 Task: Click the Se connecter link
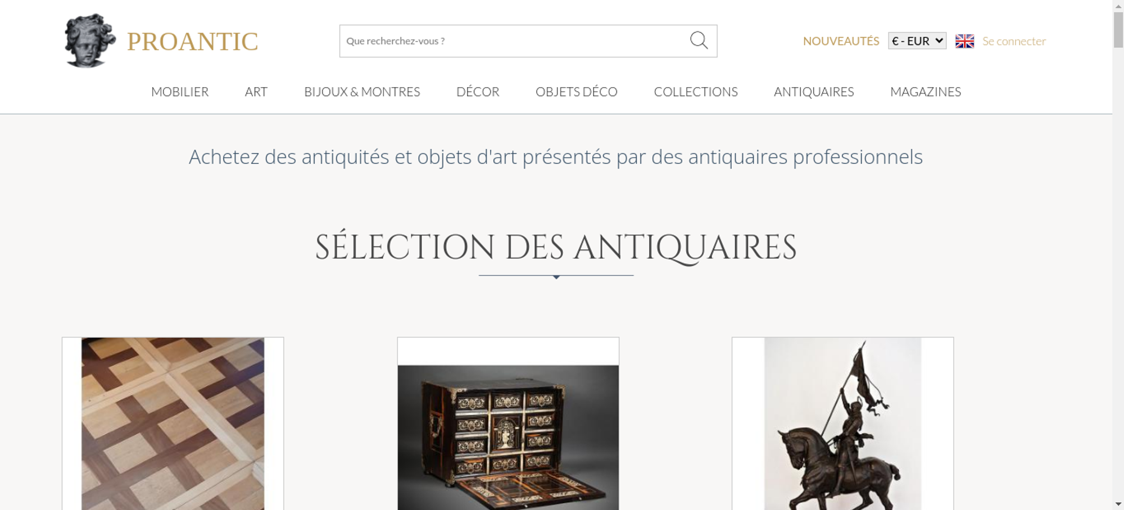click(x=1014, y=41)
